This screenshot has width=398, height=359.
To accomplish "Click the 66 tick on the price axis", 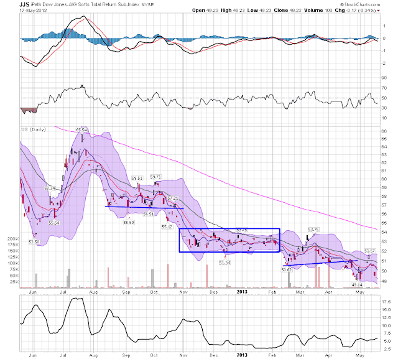I will [384, 131].
